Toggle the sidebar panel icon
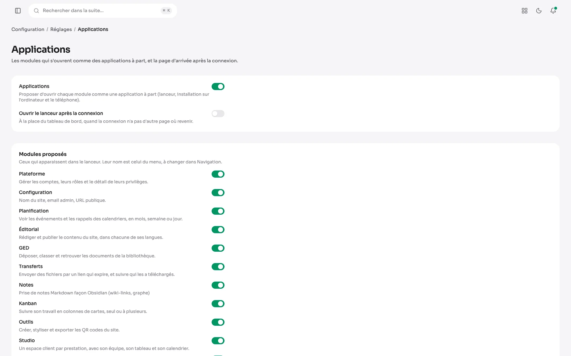Viewport: 571px width, 356px height. click(18, 11)
